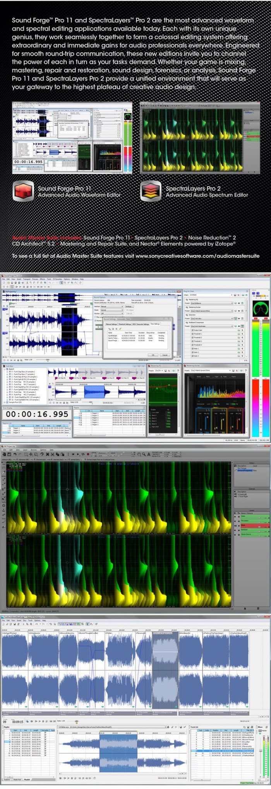The image size is (271, 789).
Task: Click the undo arrow in SpectraLayers toolbar
Action: 15,454
